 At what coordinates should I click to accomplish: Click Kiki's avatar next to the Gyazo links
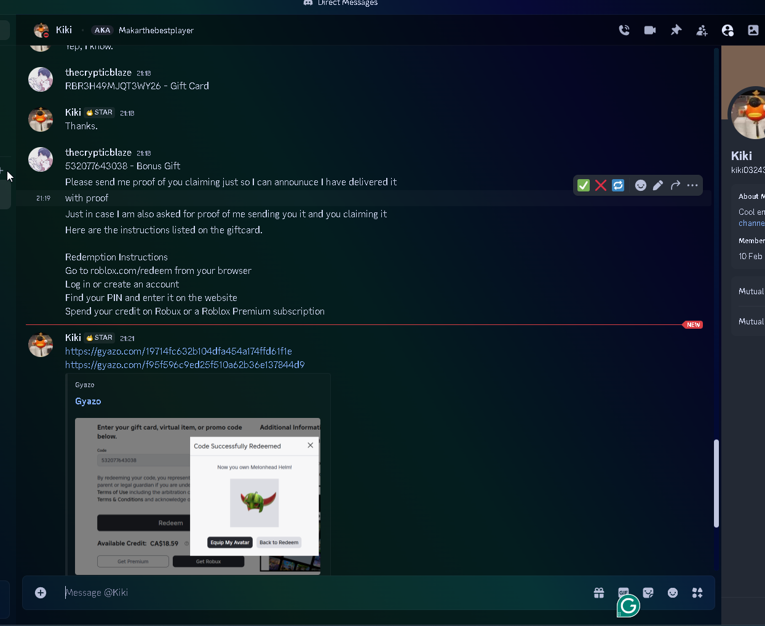(x=41, y=345)
